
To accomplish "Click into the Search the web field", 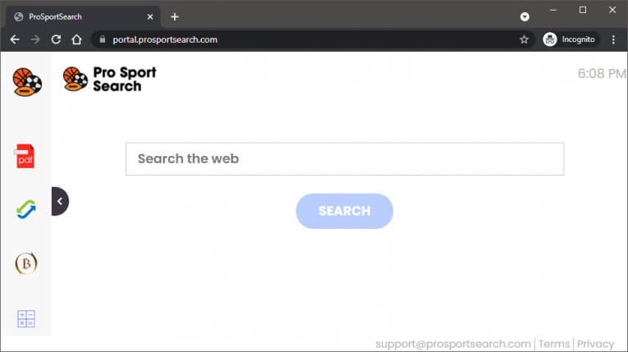I will pos(344,158).
